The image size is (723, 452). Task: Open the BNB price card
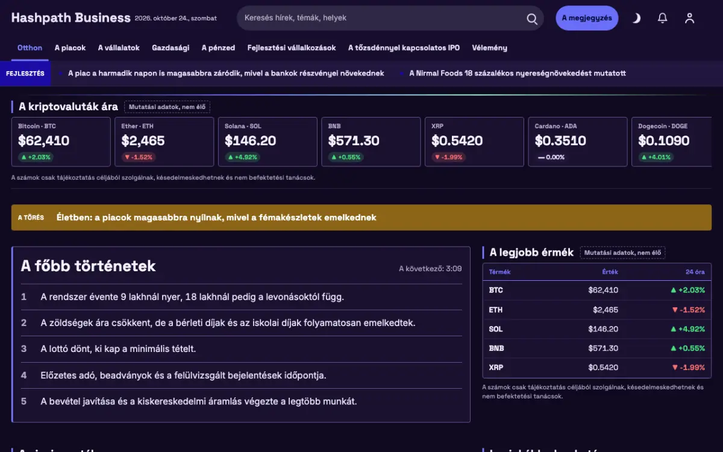coord(371,142)
